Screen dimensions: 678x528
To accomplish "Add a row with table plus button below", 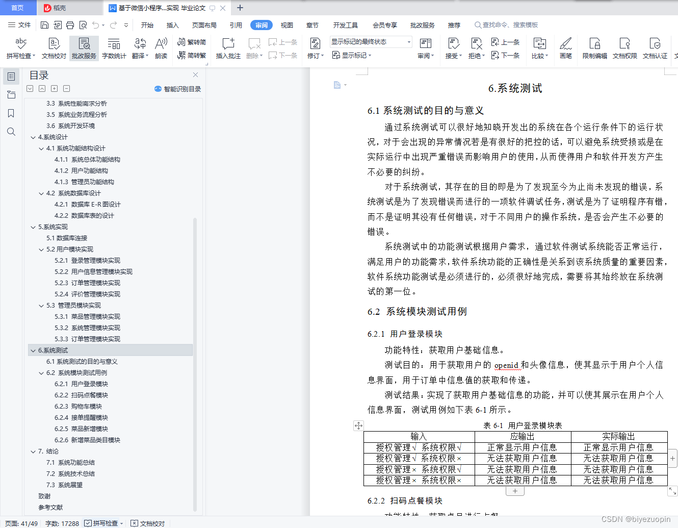I will pos(515,491).
